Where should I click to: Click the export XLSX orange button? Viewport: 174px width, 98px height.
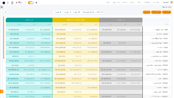156,12
